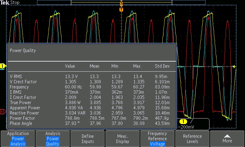The width and height of the screenshot is (245, 147).
Task: Click the Tek logo
Action: pyautogui.click(x=5, y=2)
